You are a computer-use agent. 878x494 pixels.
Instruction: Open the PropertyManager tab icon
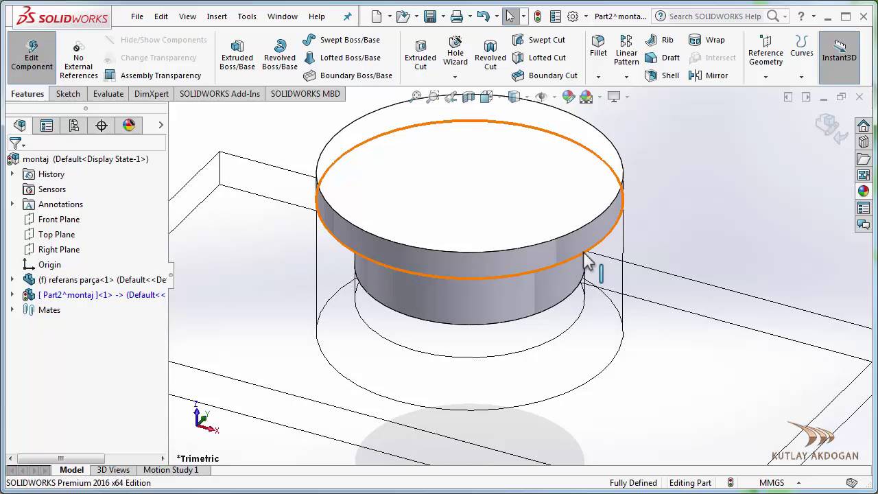47,126
